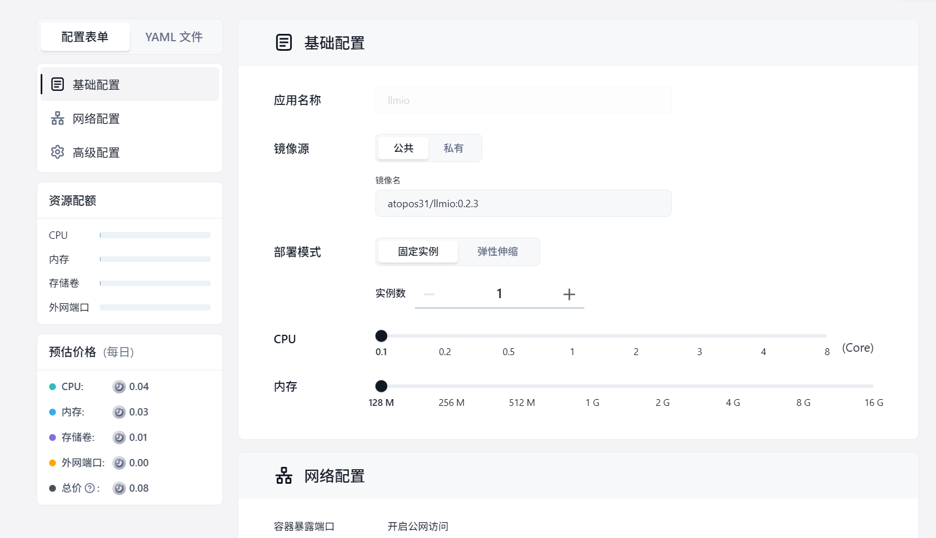Click the plus icon to increase 实例数
The image size is (936, 538).
(x=569, y=294)
